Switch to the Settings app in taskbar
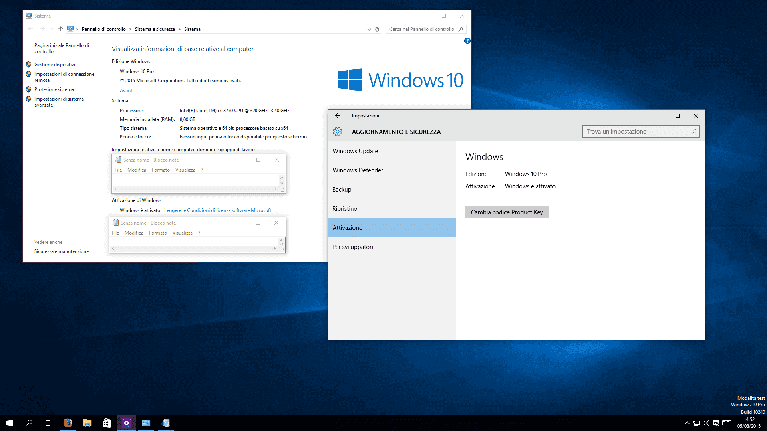 (x=127, y=423)
